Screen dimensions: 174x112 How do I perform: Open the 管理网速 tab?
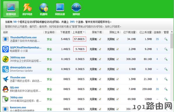(x=11, y=9)
